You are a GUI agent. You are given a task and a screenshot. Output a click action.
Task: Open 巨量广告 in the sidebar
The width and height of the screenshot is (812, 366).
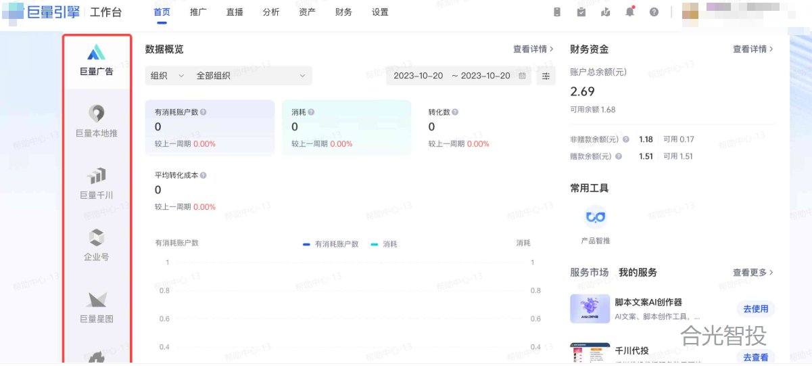click(x=97, y=60)
